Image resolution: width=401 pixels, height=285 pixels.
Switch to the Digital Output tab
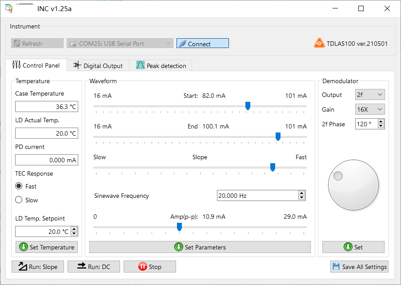click(98, 66)
